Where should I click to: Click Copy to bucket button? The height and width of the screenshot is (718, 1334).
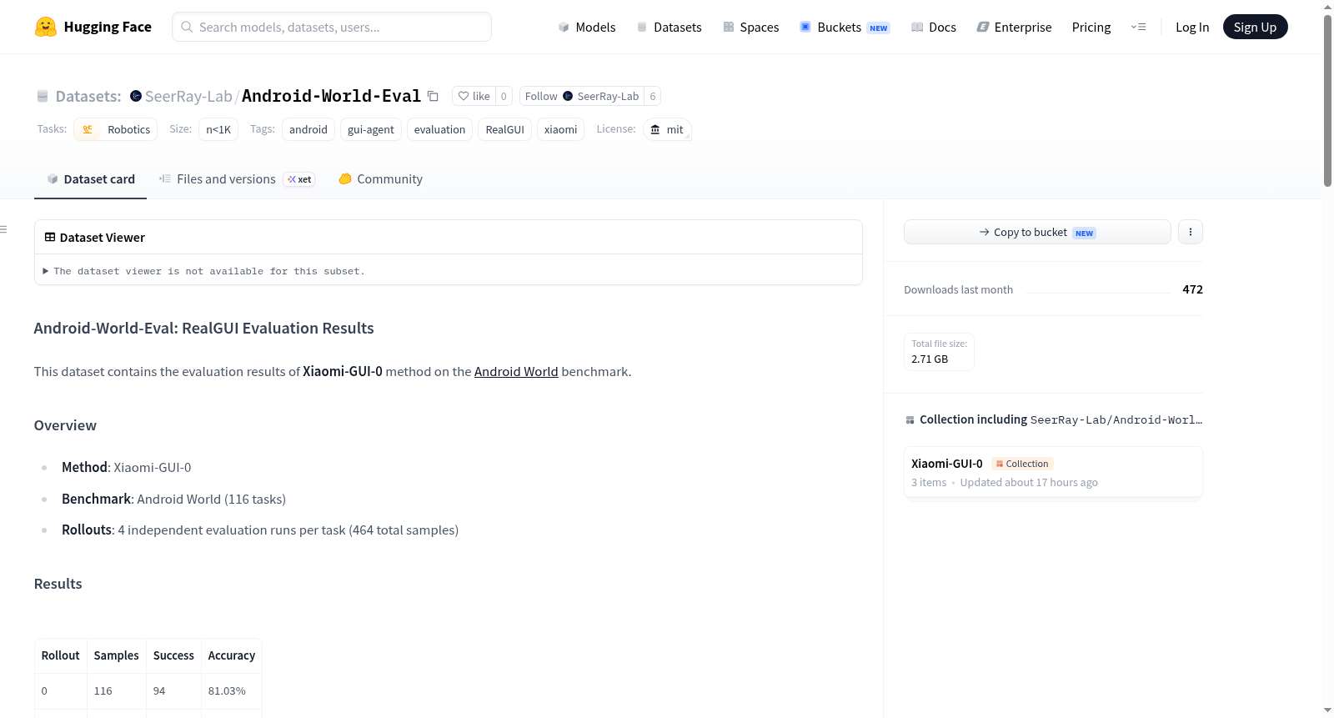(x=1037, y=232)
